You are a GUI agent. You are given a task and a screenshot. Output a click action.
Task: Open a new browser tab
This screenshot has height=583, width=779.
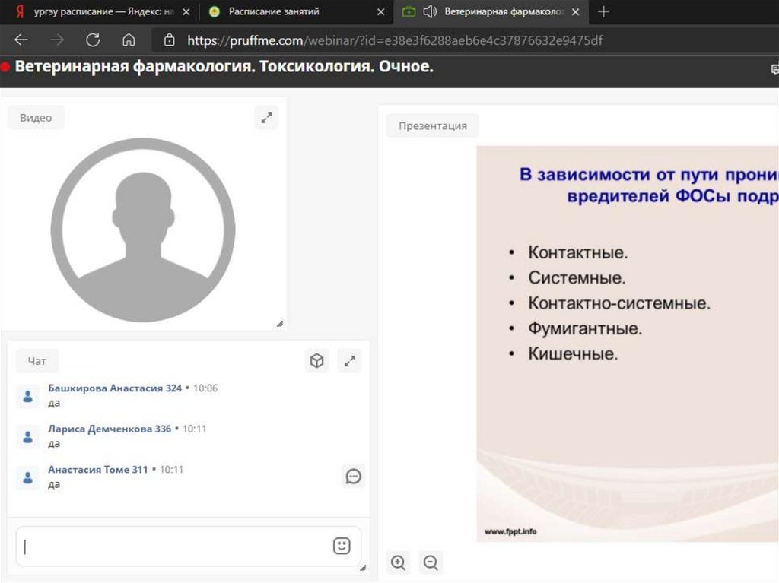click(603, 12)
